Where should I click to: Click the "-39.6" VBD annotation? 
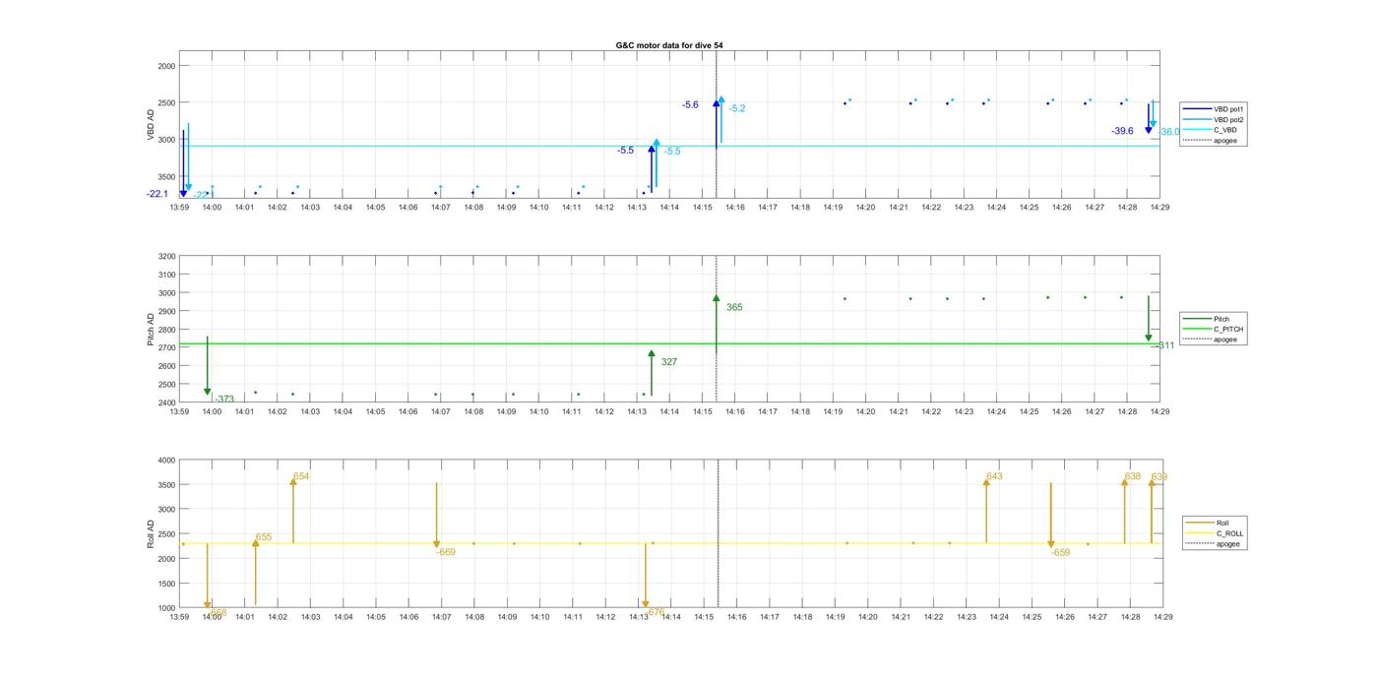(1122, 131)
